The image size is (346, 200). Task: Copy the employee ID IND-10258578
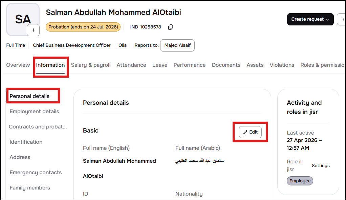171,27
